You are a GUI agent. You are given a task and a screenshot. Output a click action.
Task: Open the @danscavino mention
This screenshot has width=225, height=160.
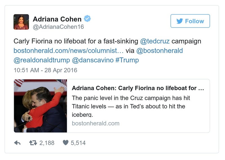pyautogui.click(x=93, y=60)
